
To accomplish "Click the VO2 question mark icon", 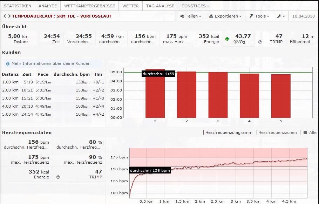I will tap(235, 42).
